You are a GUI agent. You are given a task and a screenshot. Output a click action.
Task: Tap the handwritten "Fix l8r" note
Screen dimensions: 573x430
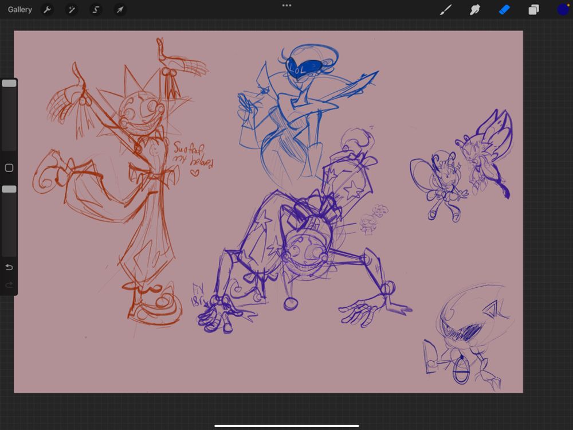(x=199, y=295)
